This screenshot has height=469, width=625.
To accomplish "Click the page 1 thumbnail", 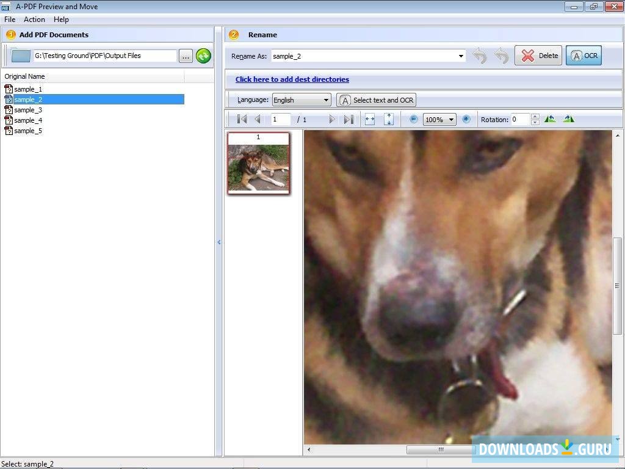I will click(x=258, y=162).
